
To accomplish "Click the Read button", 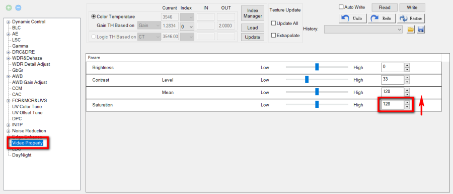I will (384, 8).
